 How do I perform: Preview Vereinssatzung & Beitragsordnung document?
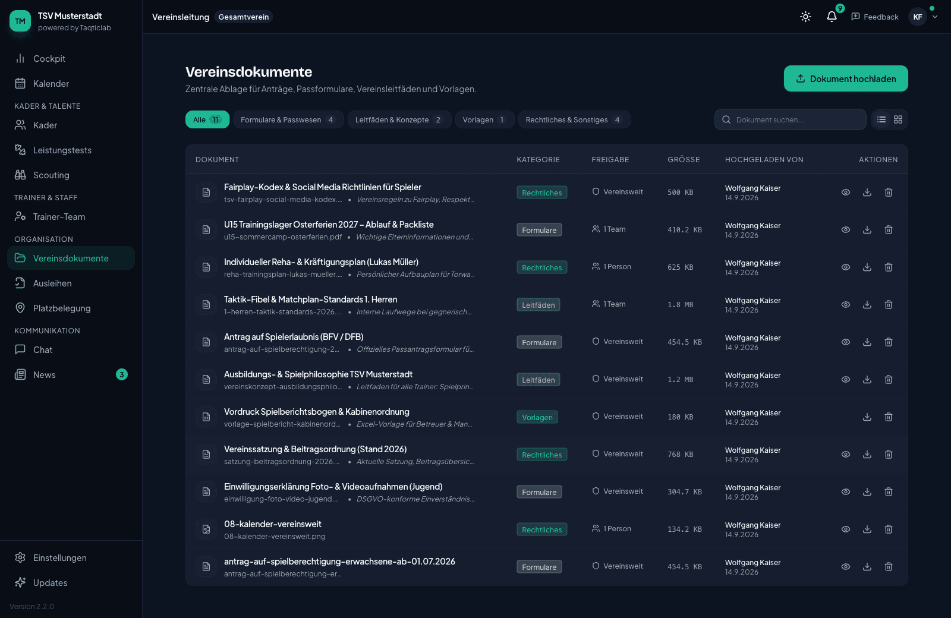tap(846, 454)
